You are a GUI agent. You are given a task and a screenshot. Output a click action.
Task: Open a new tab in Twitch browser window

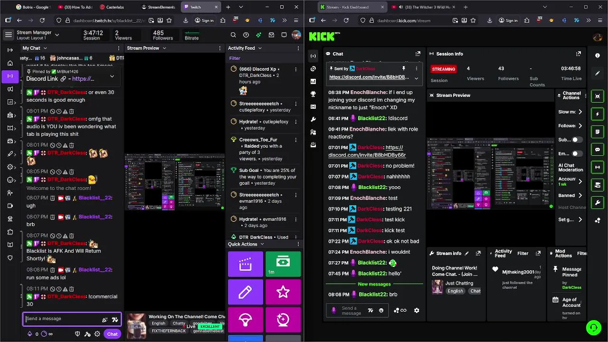[228, 7]
